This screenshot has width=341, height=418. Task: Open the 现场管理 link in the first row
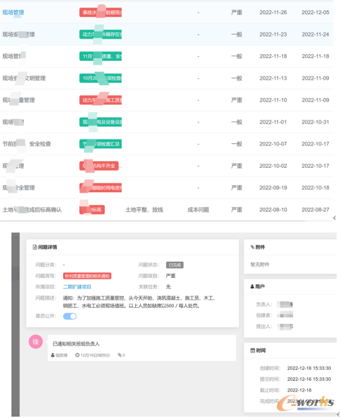click(x=14, y=13)
